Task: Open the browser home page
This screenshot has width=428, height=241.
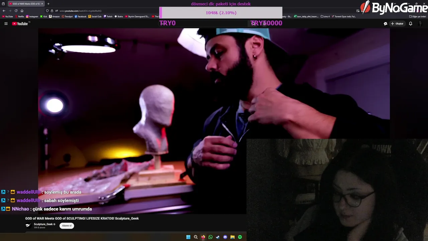Action: click(x=22, y=11)
